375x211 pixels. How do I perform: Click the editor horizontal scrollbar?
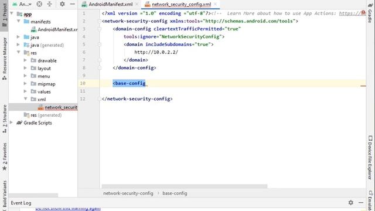pyautogui.click(x=185, y=186)
